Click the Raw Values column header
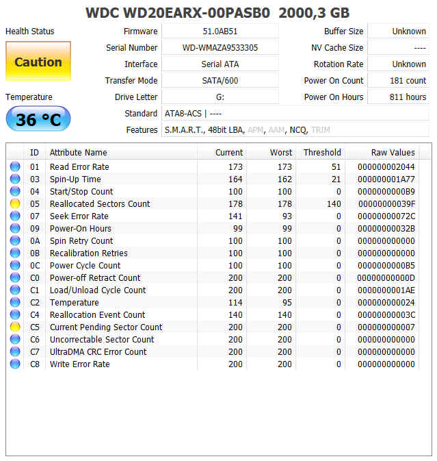The height and width of the screenshot is (461, 437). click(382, 152)
